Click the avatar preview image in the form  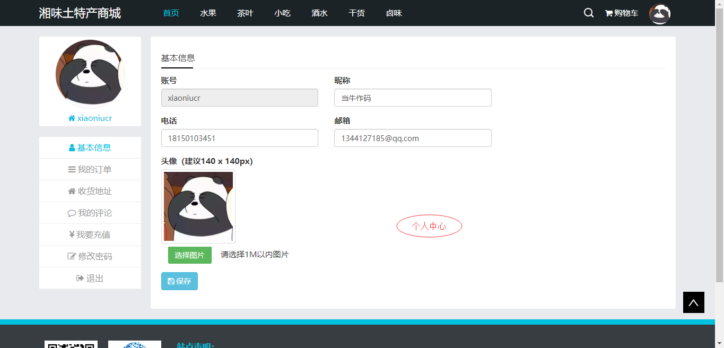[198, 206]
